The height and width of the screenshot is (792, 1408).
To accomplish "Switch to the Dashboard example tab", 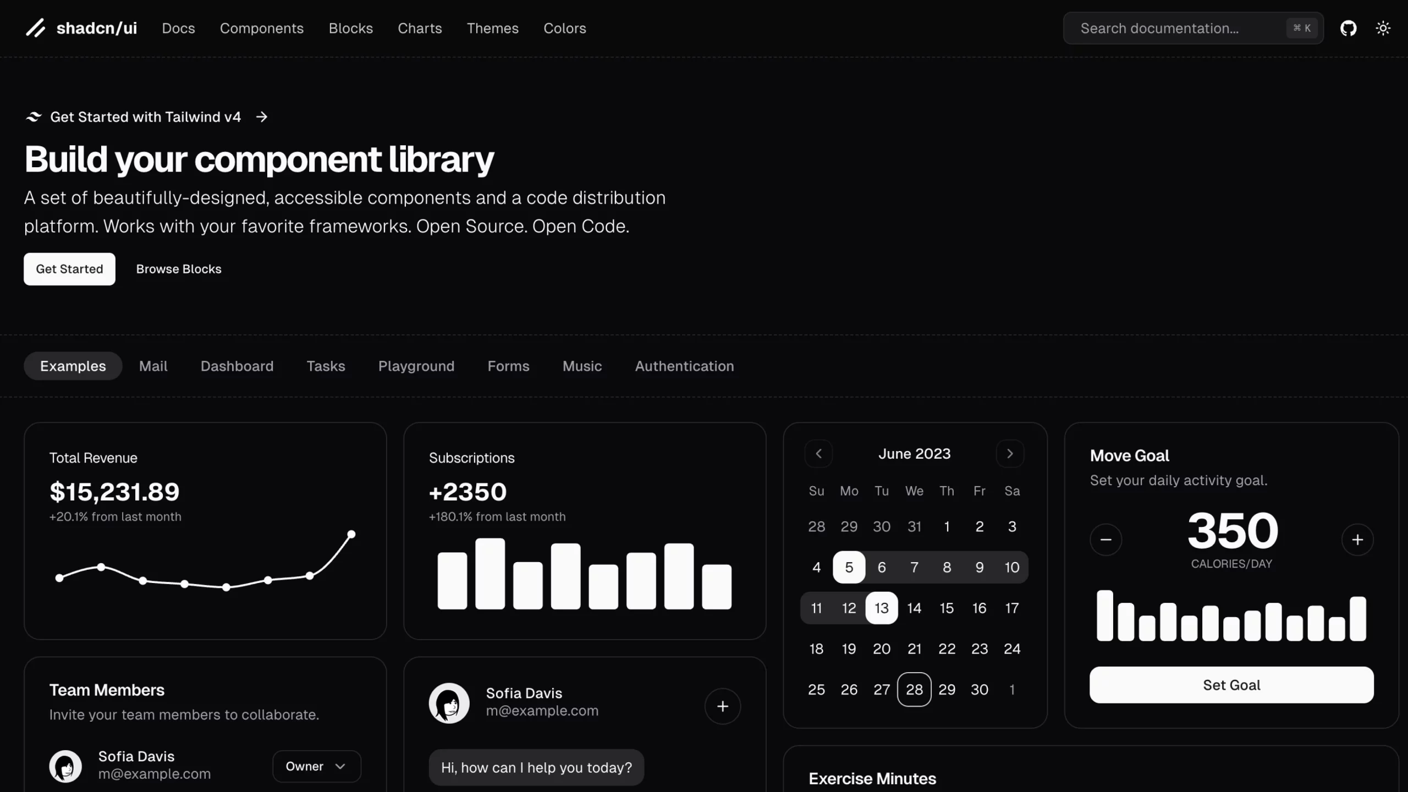I will 237,366.
